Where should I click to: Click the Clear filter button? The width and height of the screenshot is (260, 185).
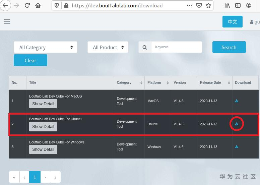pyautogui.click(x=30, y=60)
